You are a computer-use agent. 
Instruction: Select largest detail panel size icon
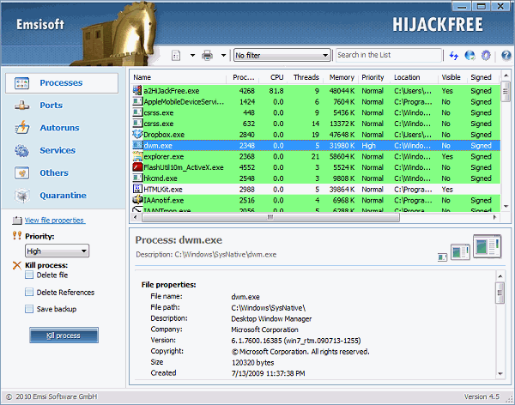click(x=487, y=247)
